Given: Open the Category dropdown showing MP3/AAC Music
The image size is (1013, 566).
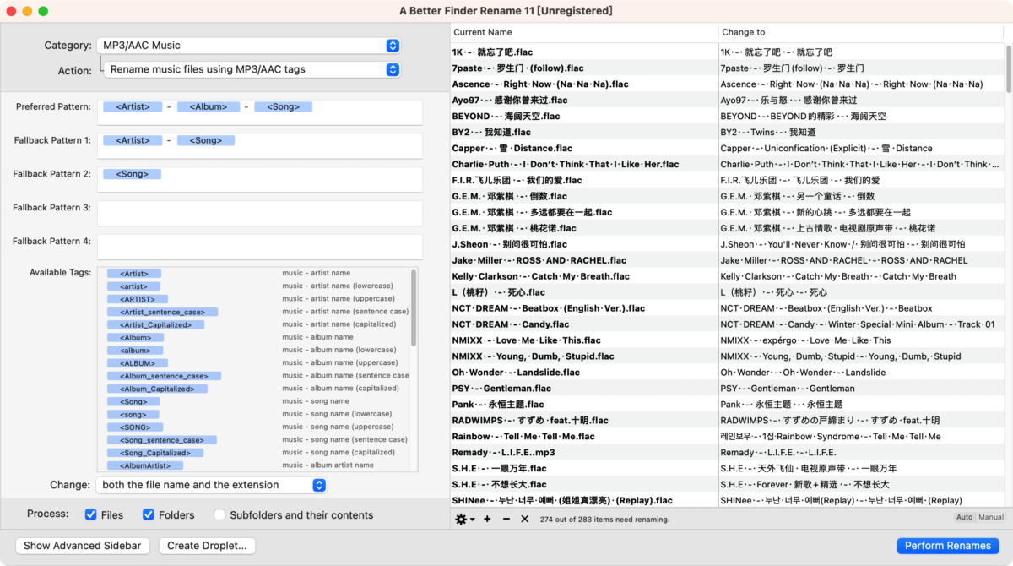Looking at the screenshot, I should coord(248,45).
